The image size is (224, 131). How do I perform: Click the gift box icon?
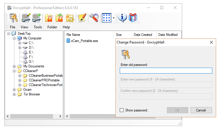point(133,18)
